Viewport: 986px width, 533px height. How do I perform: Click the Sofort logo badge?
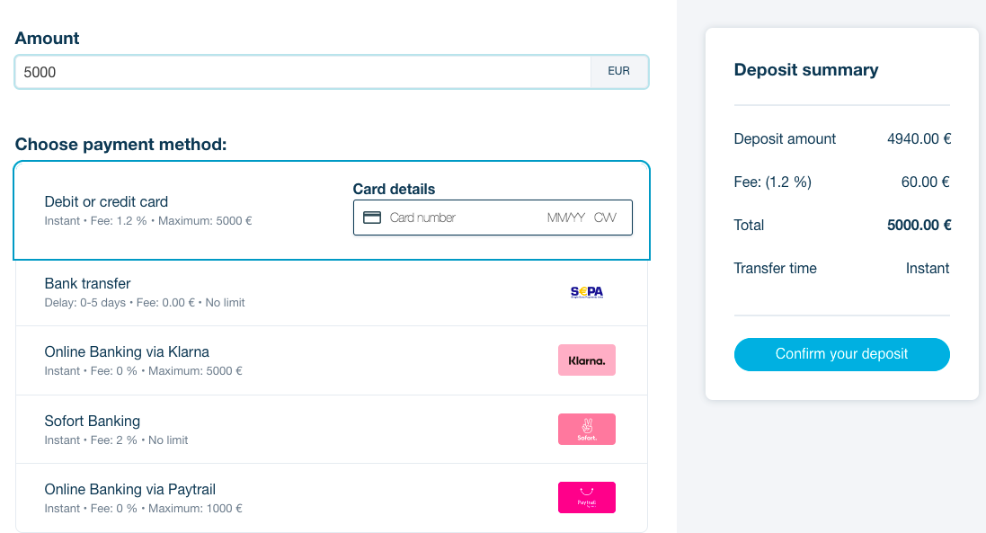pos(587,430)
